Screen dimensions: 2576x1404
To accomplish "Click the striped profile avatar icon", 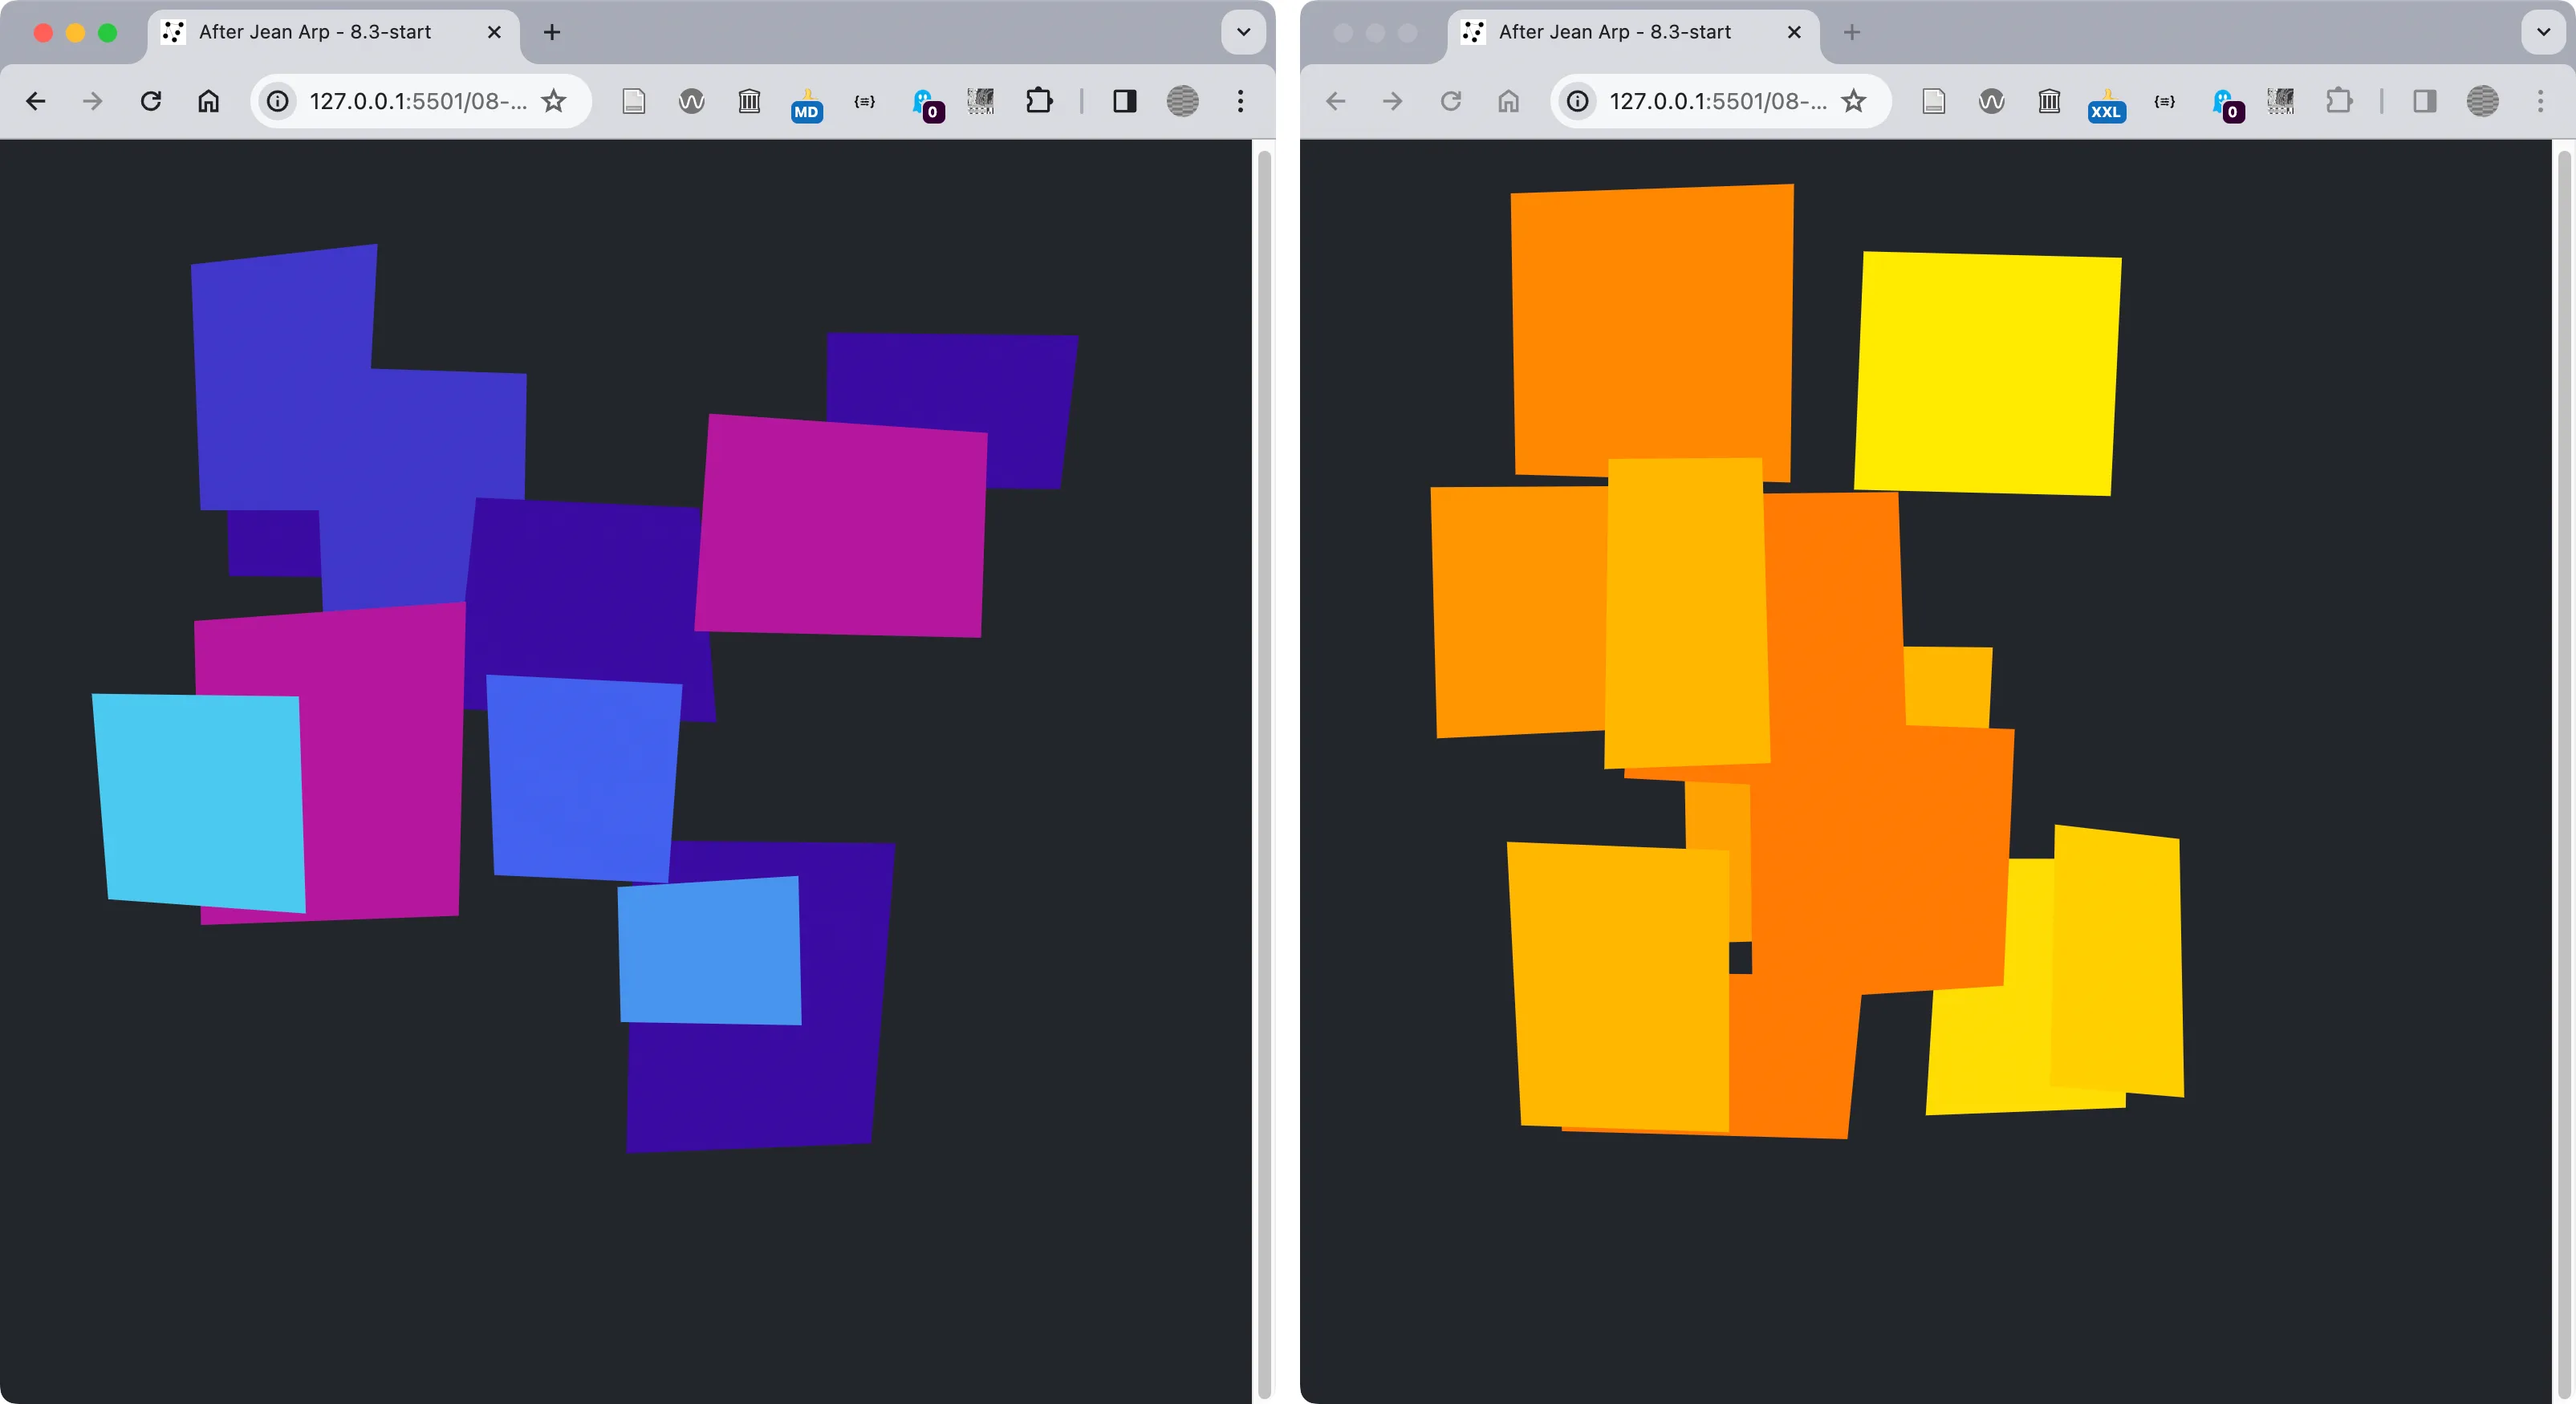I will point(1182,102).
